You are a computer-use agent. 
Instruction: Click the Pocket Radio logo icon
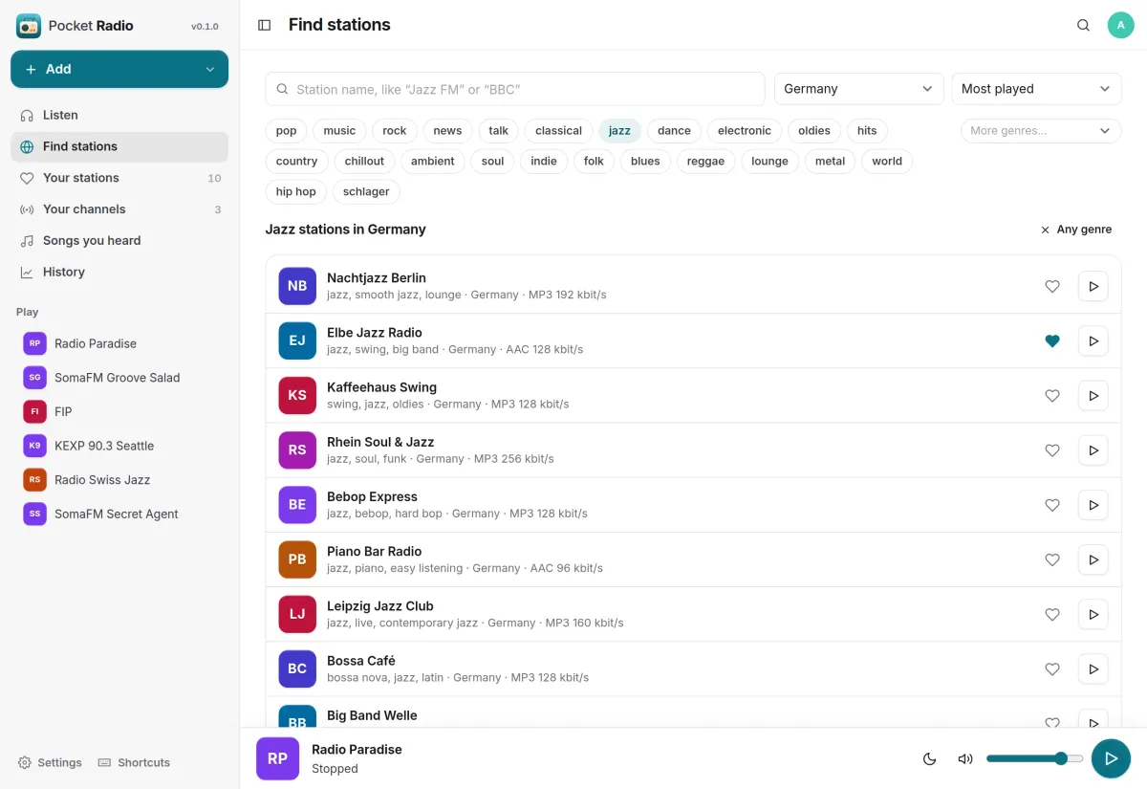pos(29,26)
